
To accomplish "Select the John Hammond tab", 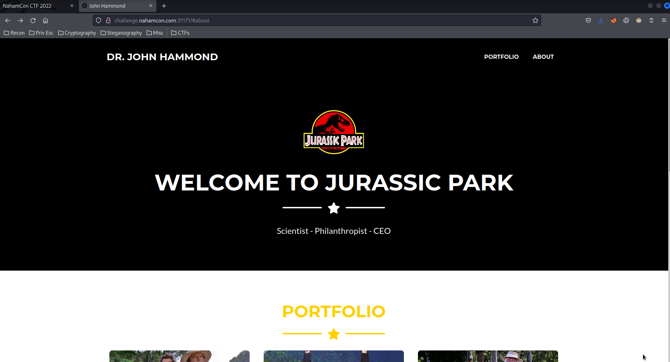I will tap(117, 6).
